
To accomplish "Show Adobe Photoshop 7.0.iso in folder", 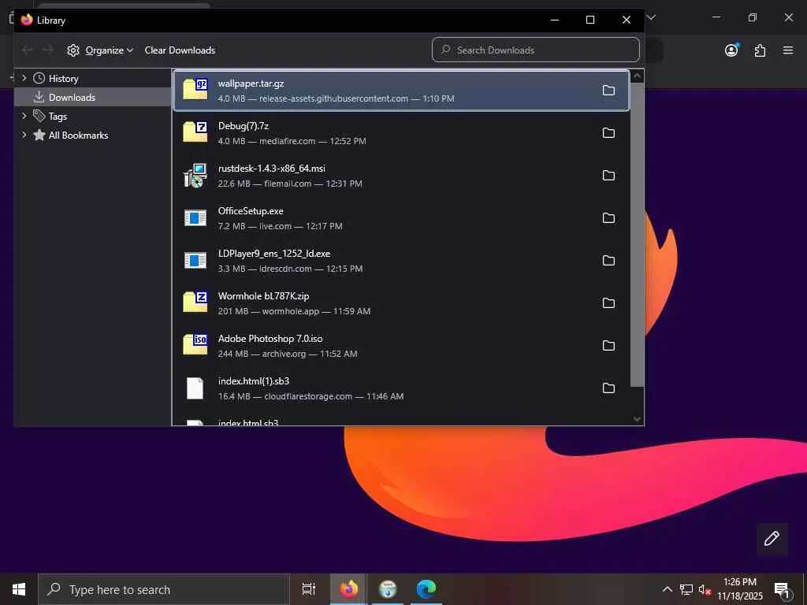I will click(608, 346).
